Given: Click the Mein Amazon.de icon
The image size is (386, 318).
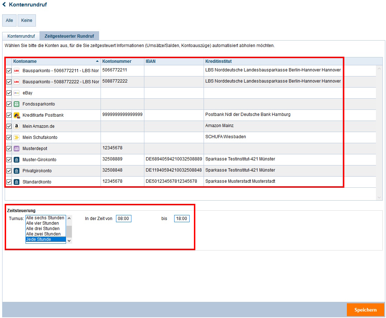Looking at the screenshot, I should pyautogui.click(x=17, y=126).
